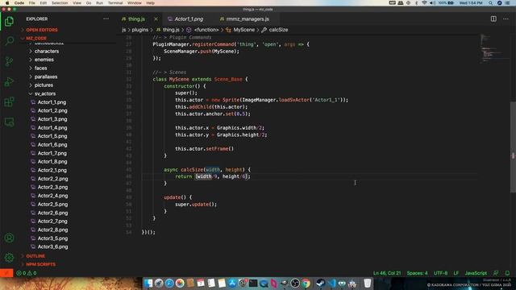Open Actor1_3.png in the explorer
This screenshot has height=290, width=516.
(x=52, y=119)
